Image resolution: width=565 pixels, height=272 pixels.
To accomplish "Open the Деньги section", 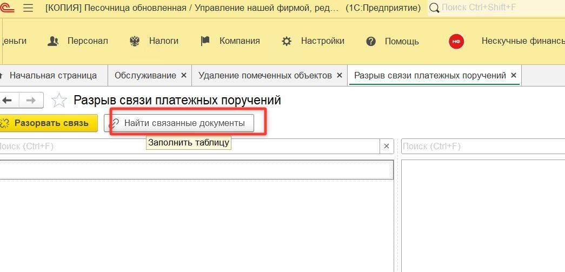I will 14,41.
